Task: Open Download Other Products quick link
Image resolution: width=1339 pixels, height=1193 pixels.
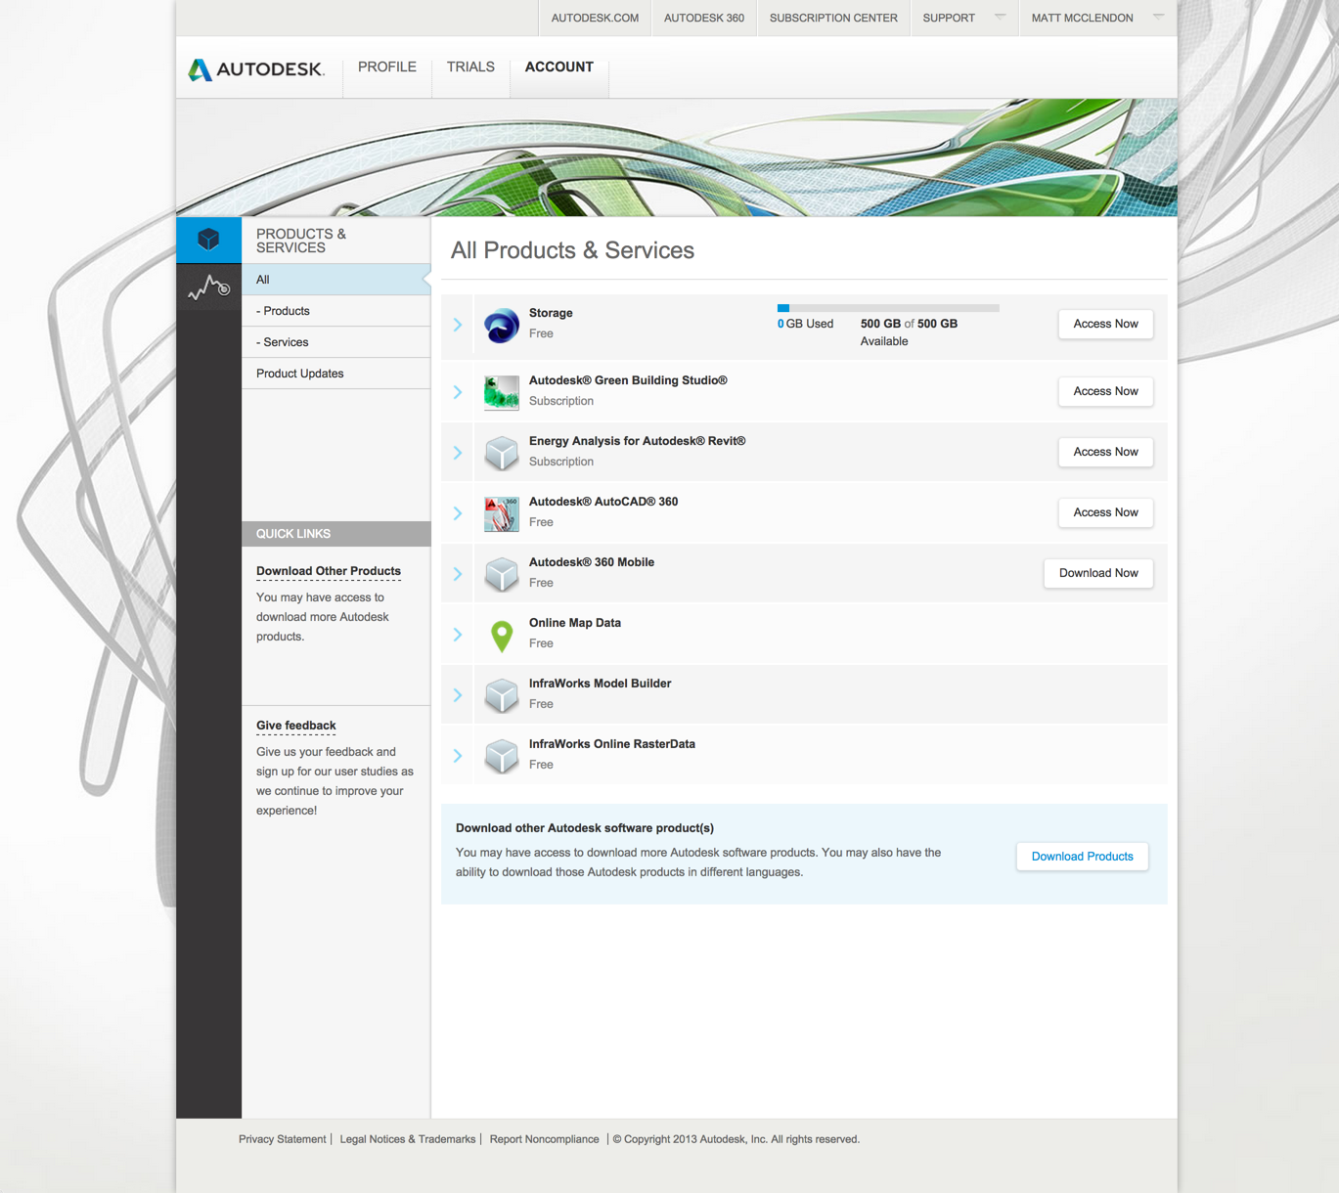Action: pos(329,571)
